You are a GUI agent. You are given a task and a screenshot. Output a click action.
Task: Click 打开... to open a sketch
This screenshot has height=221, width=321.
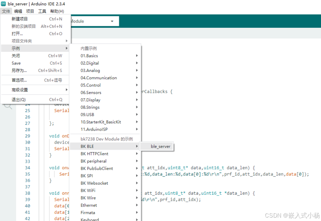[17, 33]
